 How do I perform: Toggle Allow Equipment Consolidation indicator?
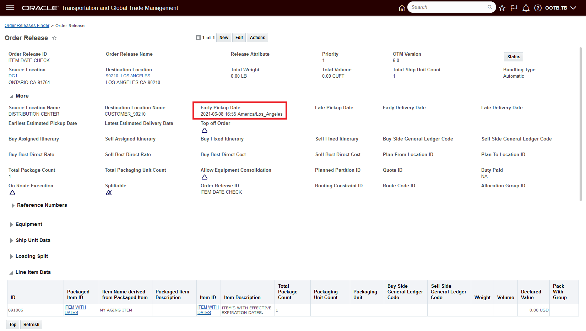(205, 177)
